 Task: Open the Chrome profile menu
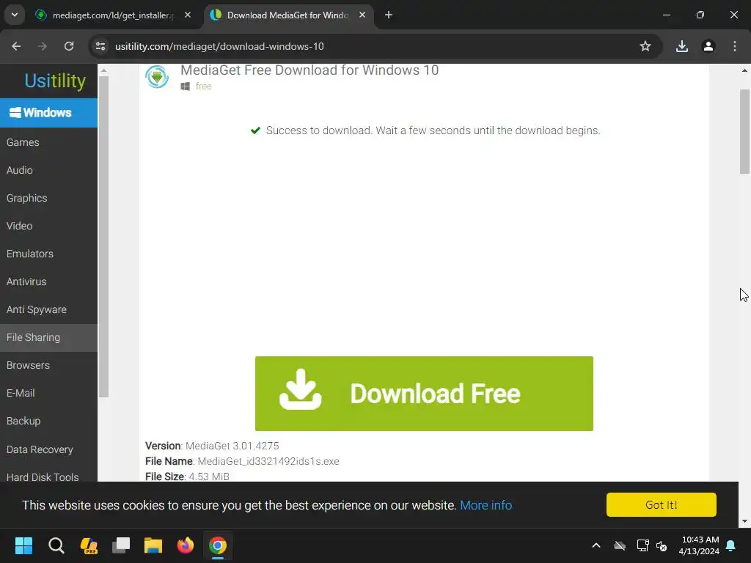click(708, 46)
